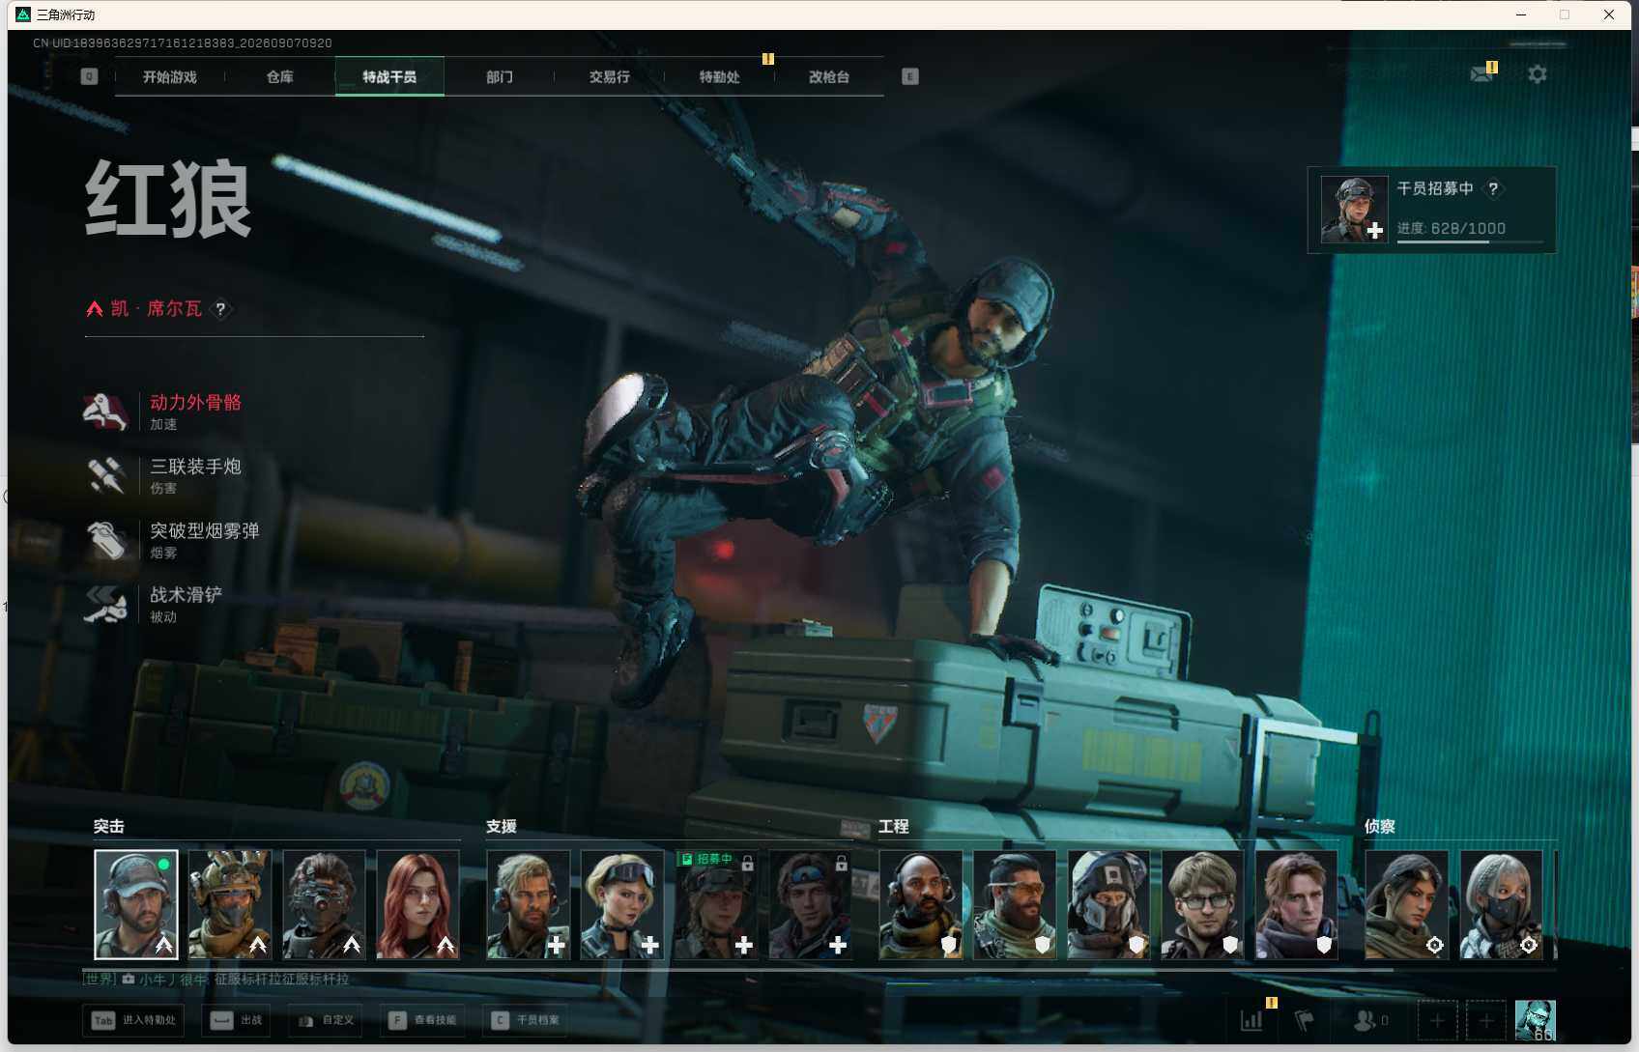This screenshot has height=1052, width=1639.
Task: Select the first 支援 operator with headset
Action: coord(529,904)
